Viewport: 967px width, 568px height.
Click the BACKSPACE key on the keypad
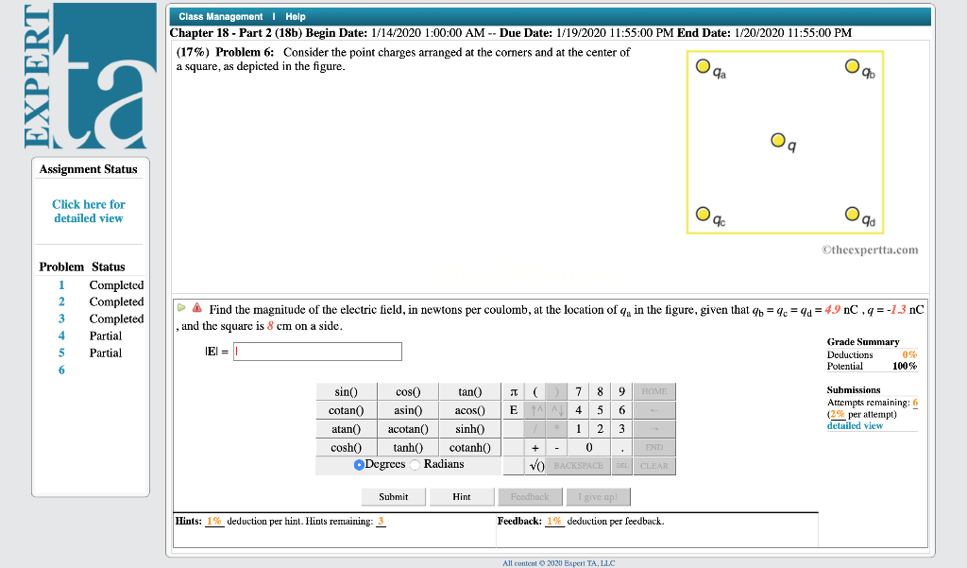tap(579, 465)
